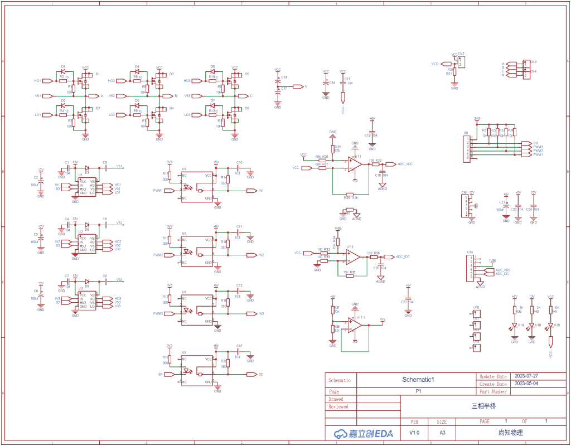Select output port A next to VS1 line

click(94, 96)
